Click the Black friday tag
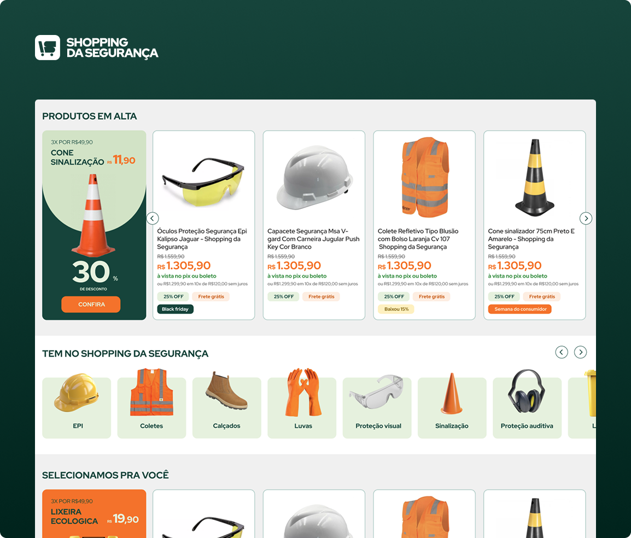This screenshot has width=631, height=538. pyautogui.click(x=175, y=309)
